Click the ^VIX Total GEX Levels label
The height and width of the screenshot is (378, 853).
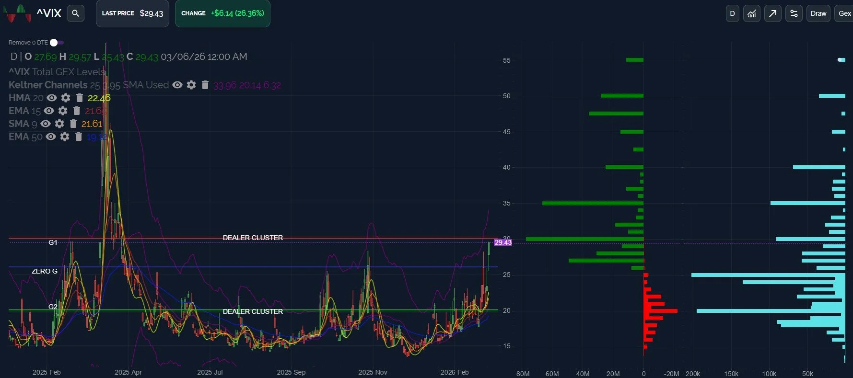pyautogui.click(x=57, y=72)
